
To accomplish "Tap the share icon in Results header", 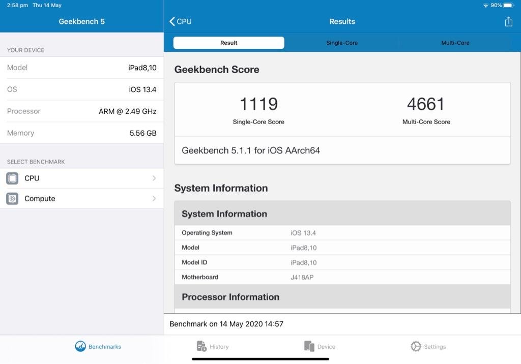I will [508, 21].
